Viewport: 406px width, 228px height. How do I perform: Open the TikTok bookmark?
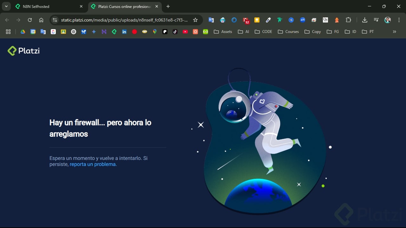pos(175,32)
